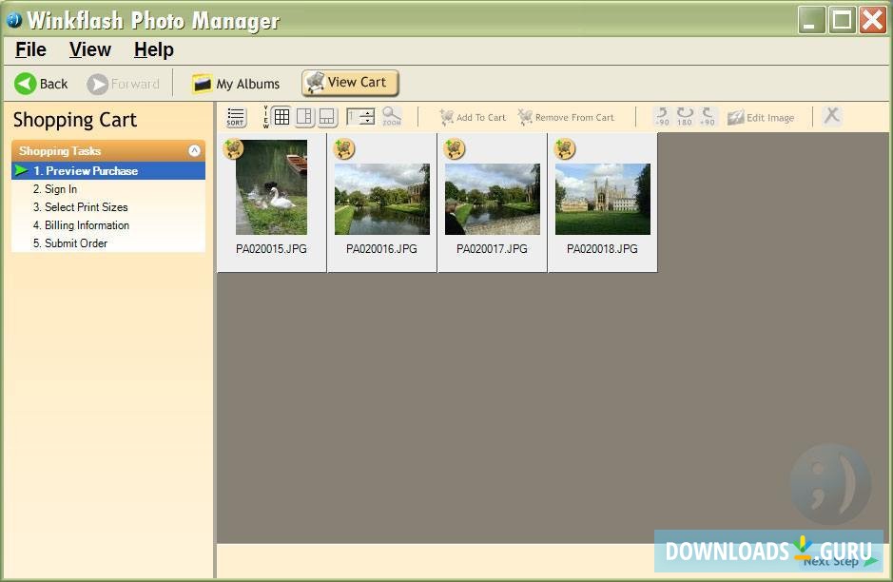Select step 1. Preview Purchase
893x582 pixels.
[108, 171]
